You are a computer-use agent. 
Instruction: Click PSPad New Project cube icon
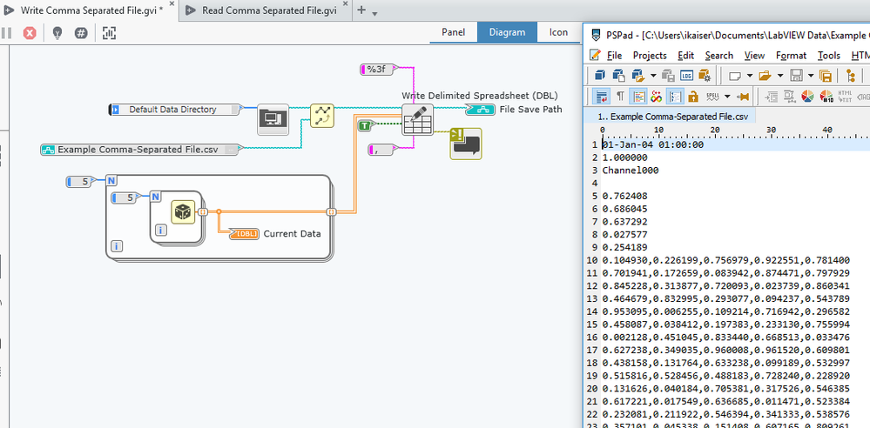click(x=600, y=75)
